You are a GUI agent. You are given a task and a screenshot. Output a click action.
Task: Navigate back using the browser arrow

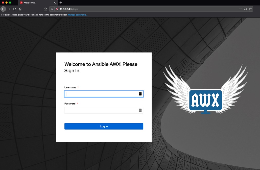click(x=3, y=9)
